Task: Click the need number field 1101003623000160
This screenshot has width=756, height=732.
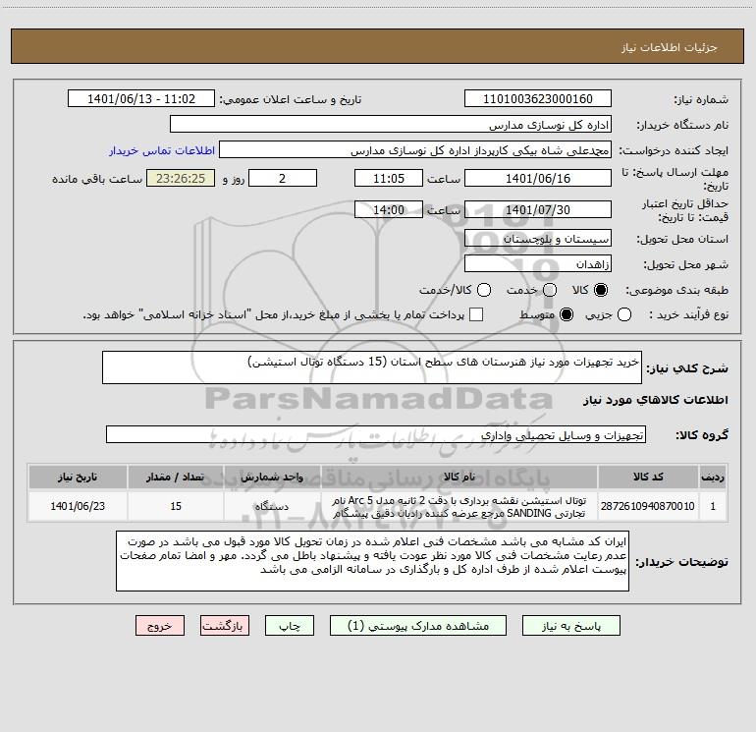Action: [538, 98]
